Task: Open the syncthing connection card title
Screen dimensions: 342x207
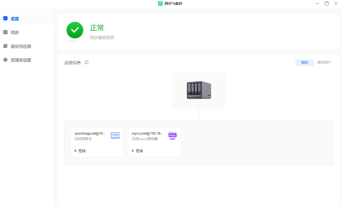Action: click(90, 133)
